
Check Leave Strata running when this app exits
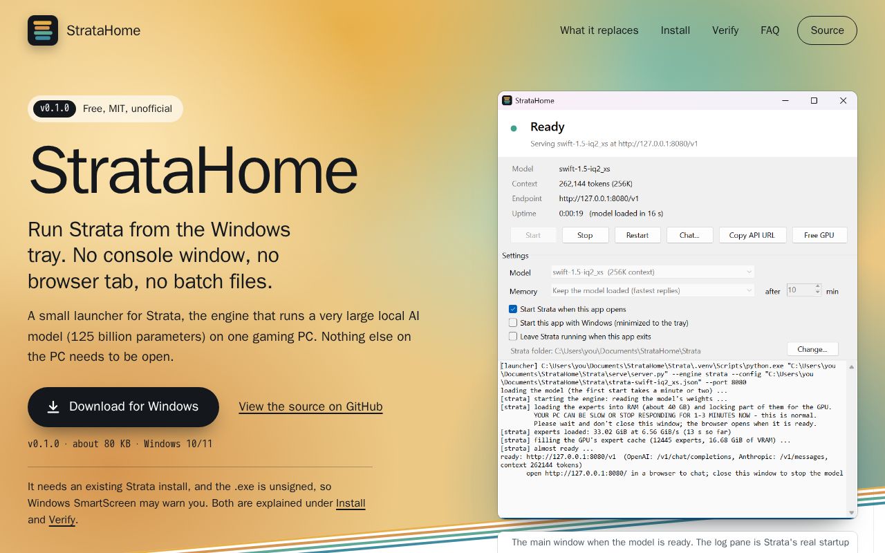pos(513,337)
